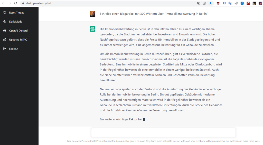The width and height of the screenshot is (263, 145).
Task: Click the padlock icon in address bar
Action: tap(23, 3)
